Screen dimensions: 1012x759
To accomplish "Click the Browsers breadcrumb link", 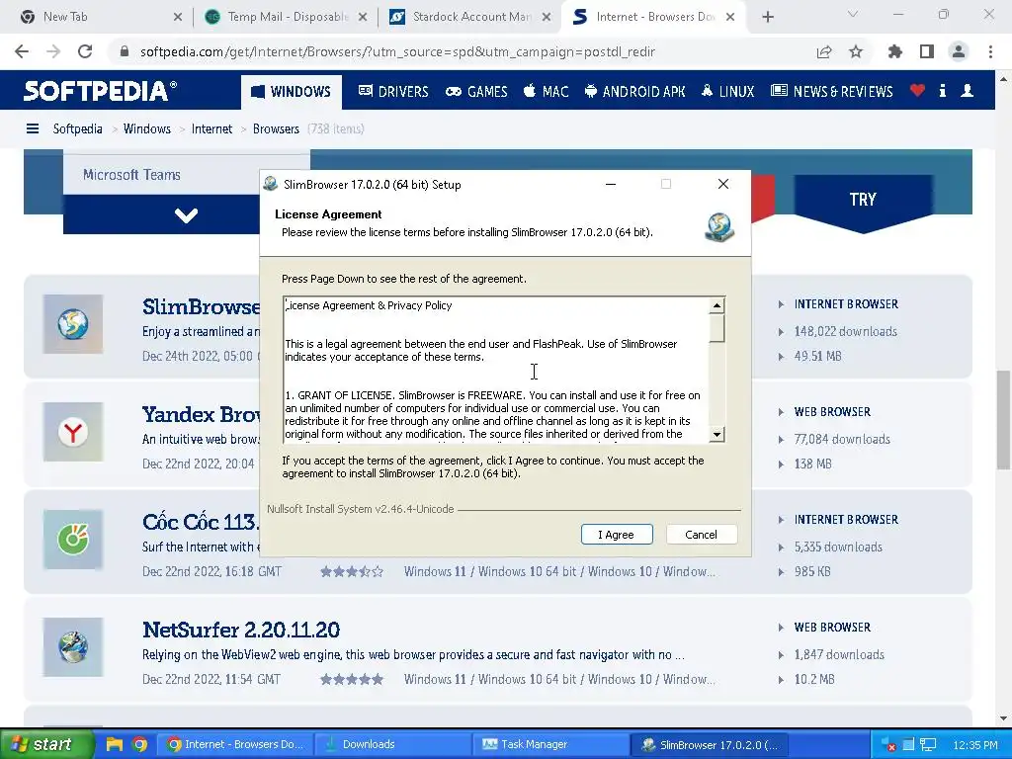I will point(276,129).
